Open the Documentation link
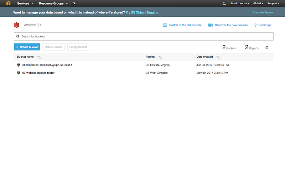This screenshot has width=285, height=186. pos(263,12)
